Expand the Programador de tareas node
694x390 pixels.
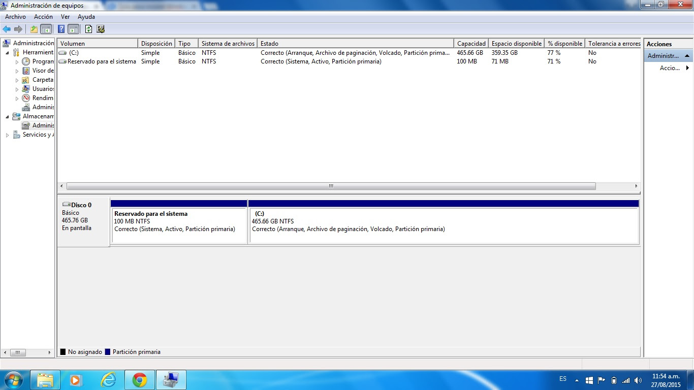(17, 61)
